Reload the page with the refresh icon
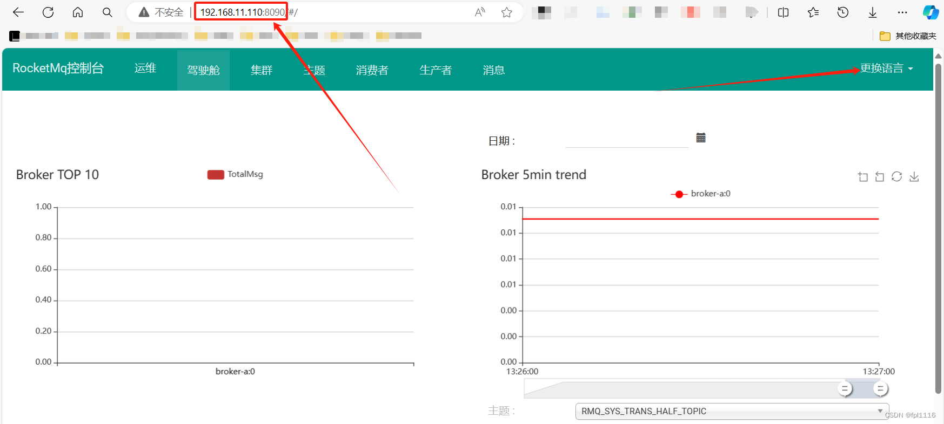The width and height of the screenshot is (944, 424). pyautogui.click(x=48, y=12)
